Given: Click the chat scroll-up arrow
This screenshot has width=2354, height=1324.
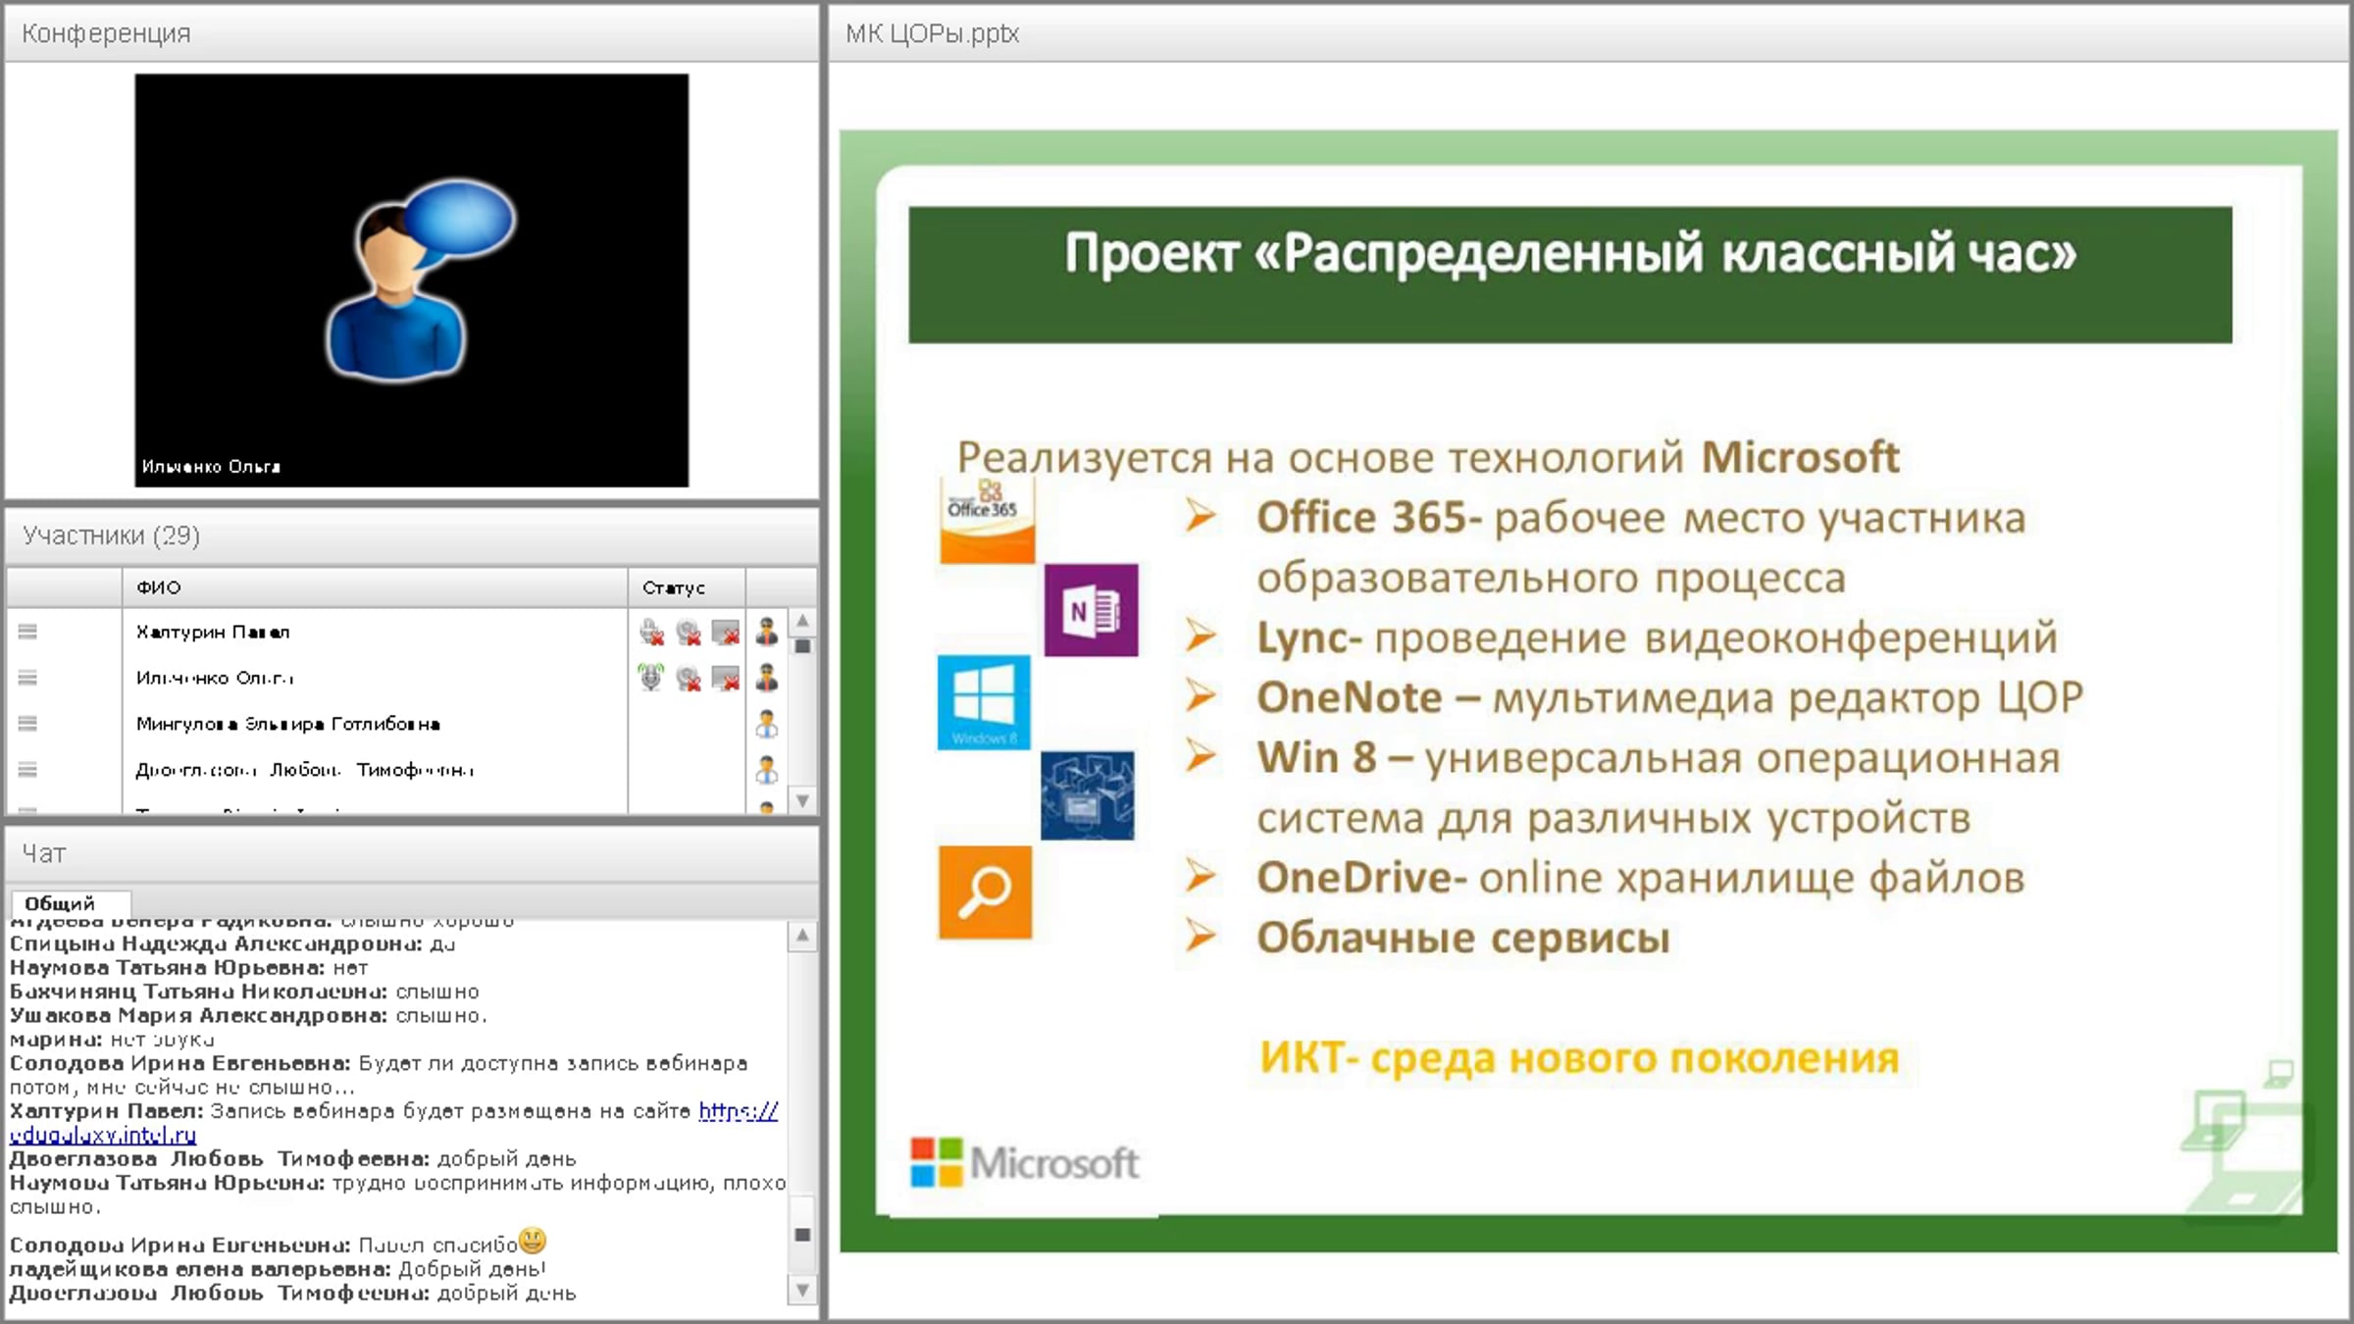Looking at the screenshot, I should point(802,936).
